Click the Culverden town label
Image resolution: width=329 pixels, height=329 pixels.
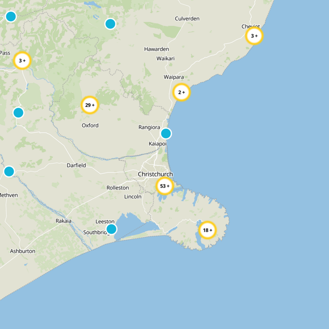click(187, 19)
